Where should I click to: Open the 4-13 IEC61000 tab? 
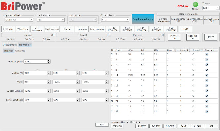[127, 29]
